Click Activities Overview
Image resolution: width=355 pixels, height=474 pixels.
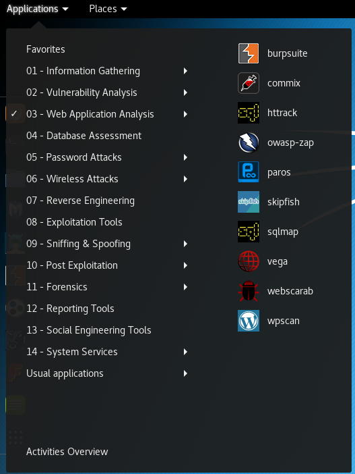(x=67, y=452)
